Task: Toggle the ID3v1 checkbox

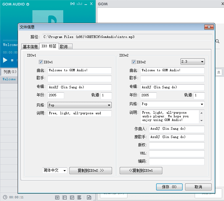Action: [x=41, y=62]
